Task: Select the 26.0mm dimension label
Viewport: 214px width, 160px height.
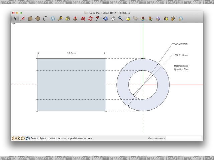Action: (x=72, y=53)
